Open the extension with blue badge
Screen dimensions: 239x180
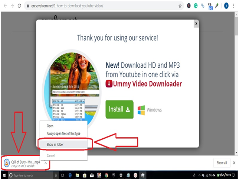coord(210,7)
